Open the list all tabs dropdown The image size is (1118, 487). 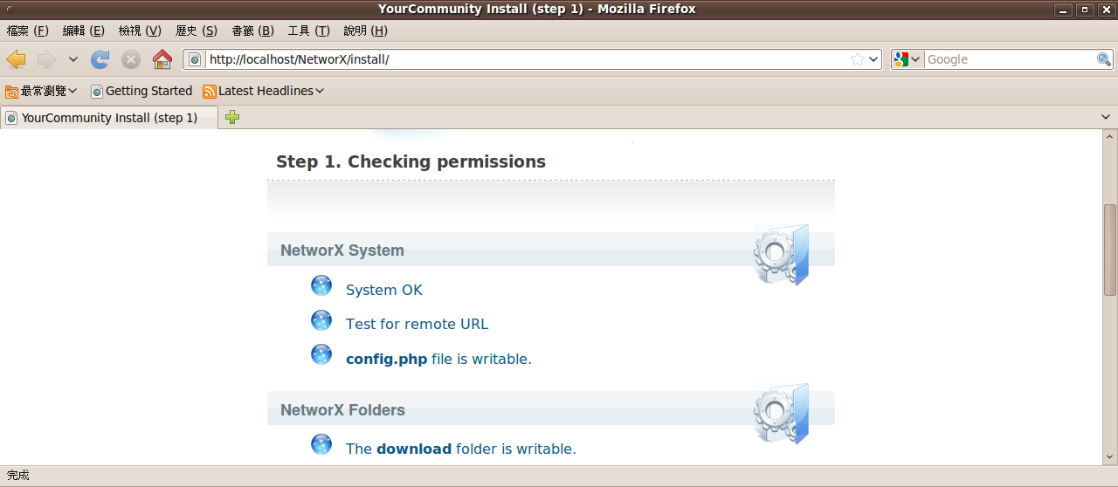1107,117
